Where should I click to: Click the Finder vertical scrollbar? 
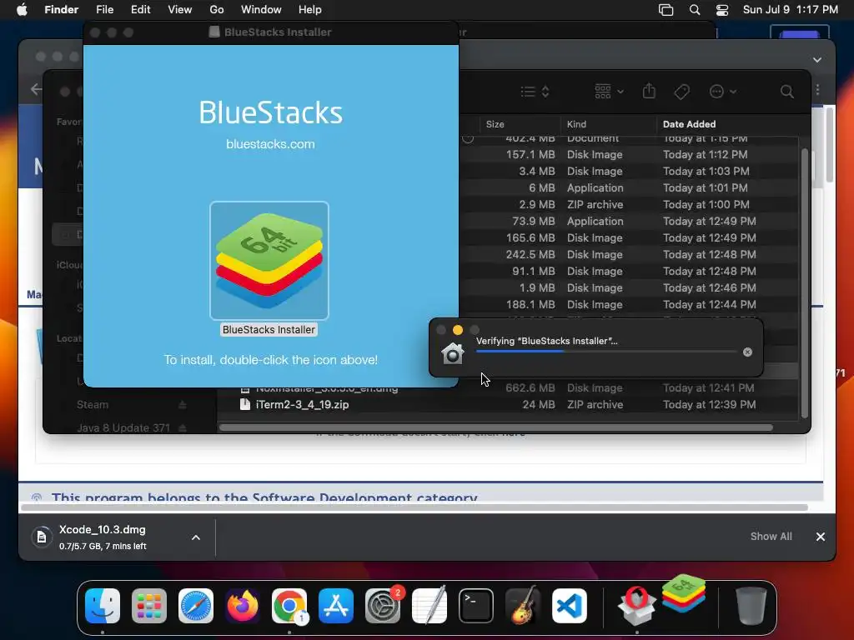point(805,283)
